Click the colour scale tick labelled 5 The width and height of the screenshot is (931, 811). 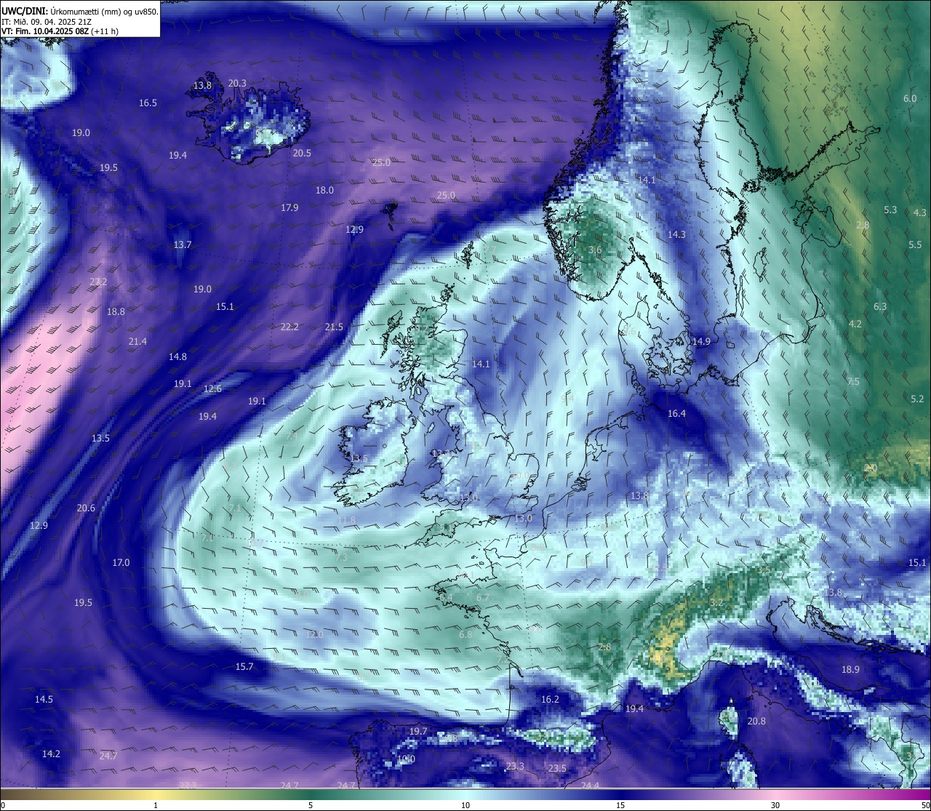311,805
